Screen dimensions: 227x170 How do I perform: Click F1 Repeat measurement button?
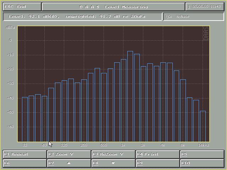pos(24,154)
